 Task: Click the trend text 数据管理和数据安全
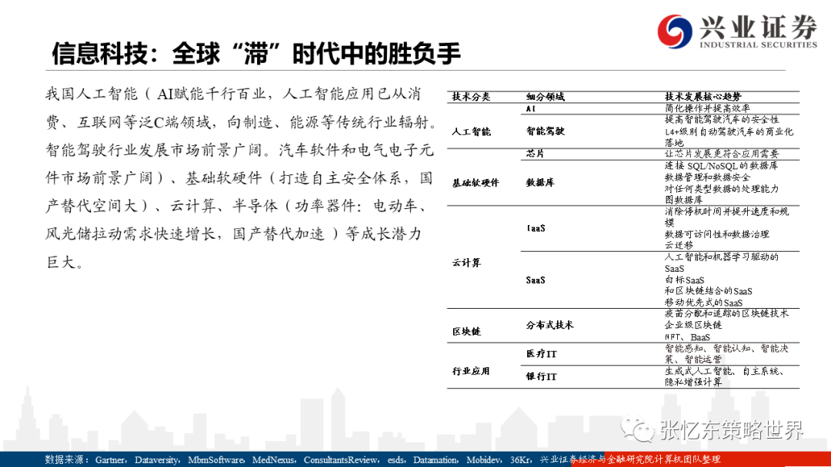pyautogui.click(x=707, y=177)
